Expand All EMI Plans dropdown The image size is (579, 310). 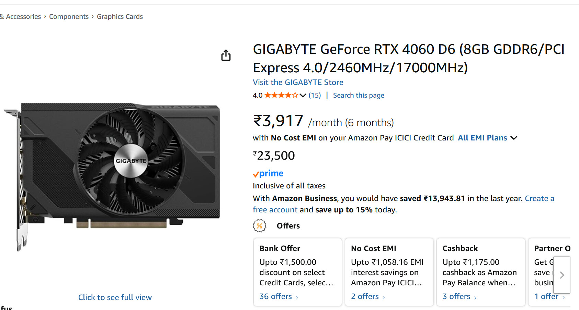coord(487,138)
